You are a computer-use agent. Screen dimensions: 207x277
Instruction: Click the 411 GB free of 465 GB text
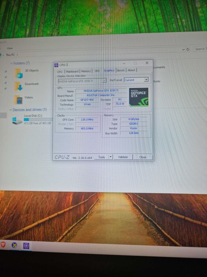click(38, 123)
